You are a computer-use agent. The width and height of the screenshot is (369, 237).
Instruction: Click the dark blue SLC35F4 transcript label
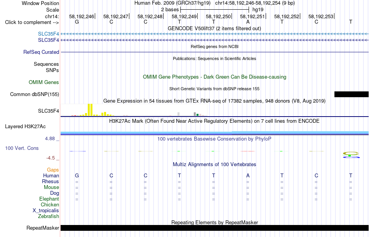pos(49,40)
